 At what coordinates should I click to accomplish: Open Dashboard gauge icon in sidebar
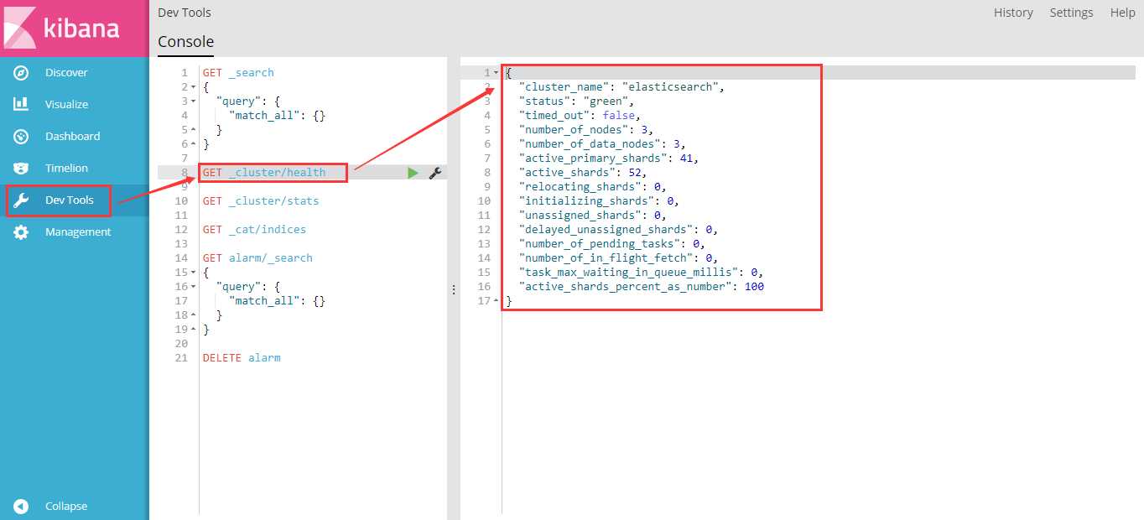[x=21, y=137]
